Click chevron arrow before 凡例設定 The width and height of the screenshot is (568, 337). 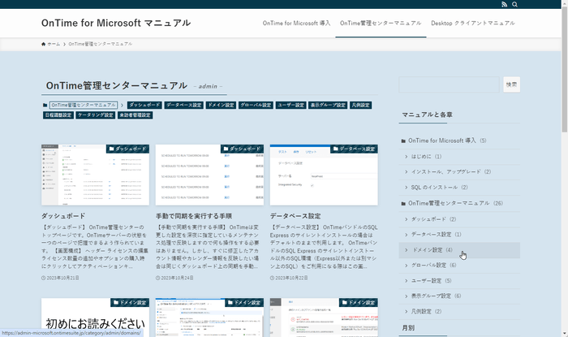tap(406, 312)
